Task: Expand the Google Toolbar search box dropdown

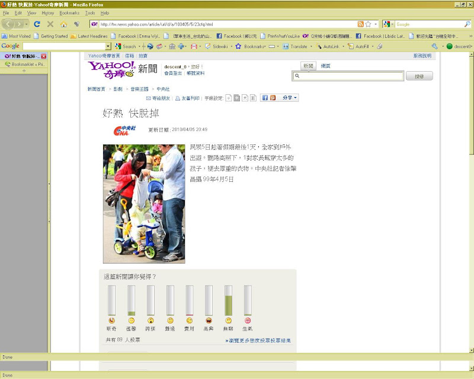Action: pyautogui.click(x=108, y=46)
